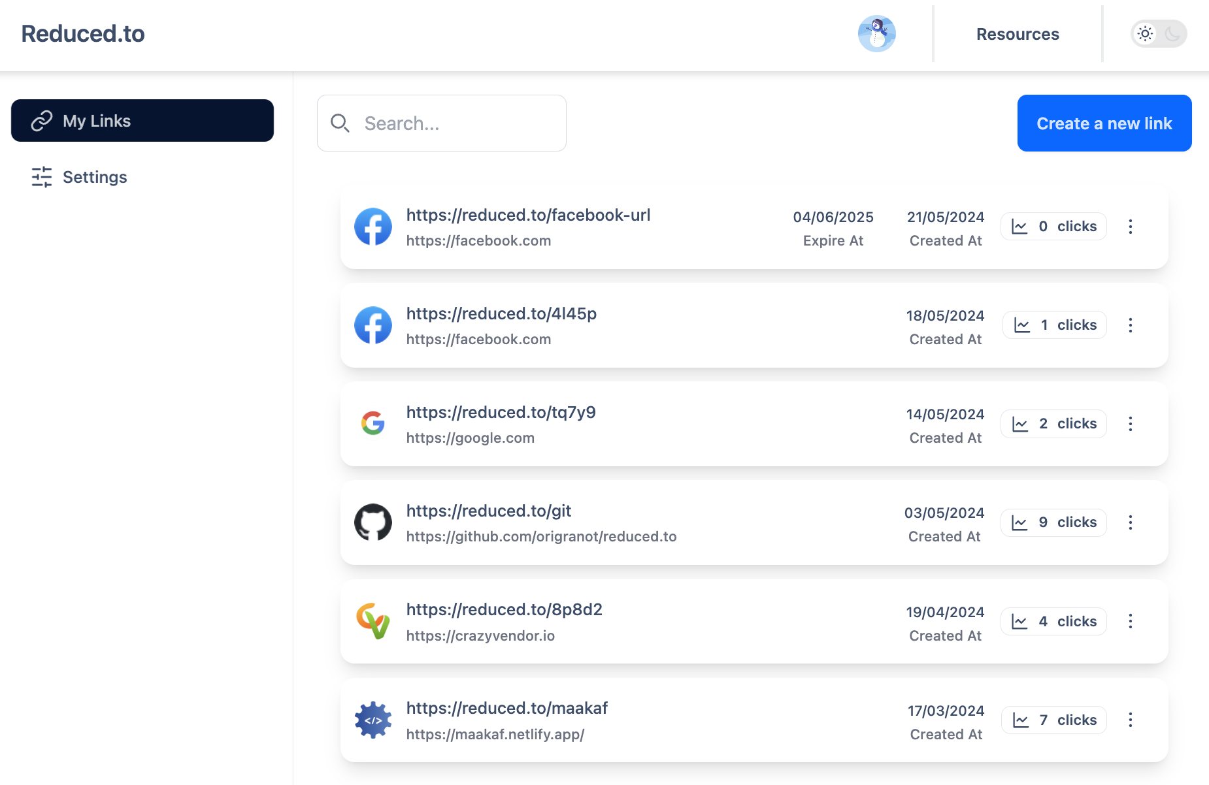Viewport: 1209px width, 785px height.
Task: Open the kebab menu on the maakaf link
Action: pos(1131,720)
